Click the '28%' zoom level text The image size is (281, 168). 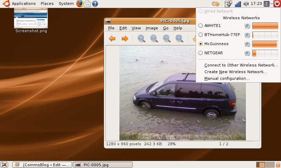171,144
